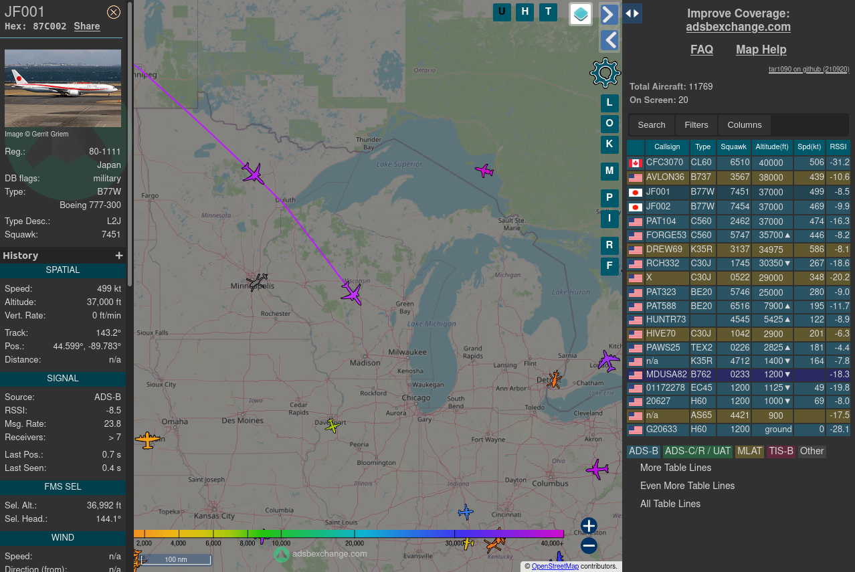The image size is (855, 572).
Task: Toggle the P map option
Action: 609,198
